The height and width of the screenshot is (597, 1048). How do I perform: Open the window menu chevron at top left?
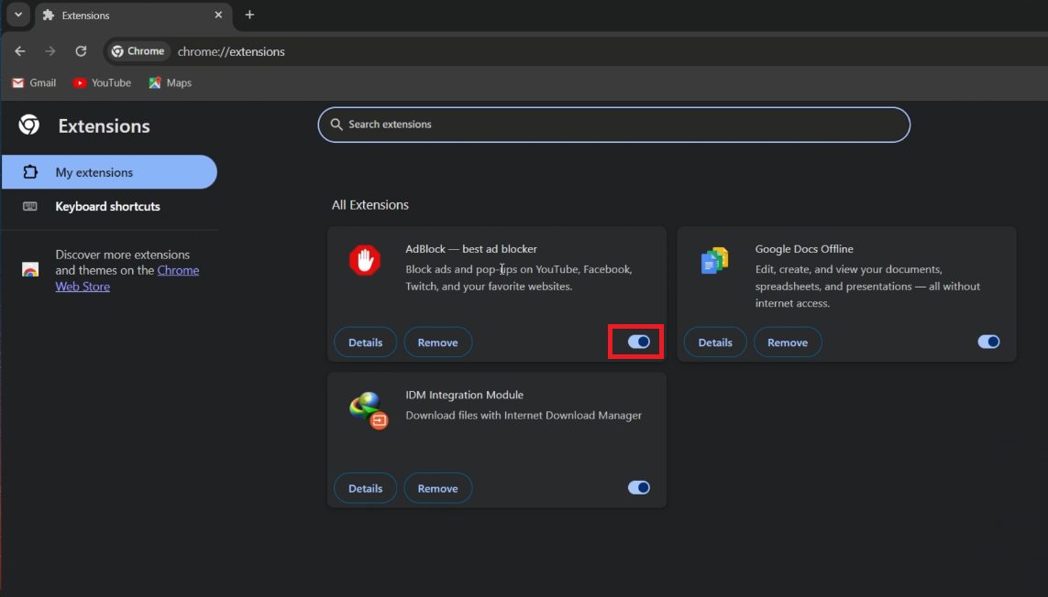(x=17, y=14)
